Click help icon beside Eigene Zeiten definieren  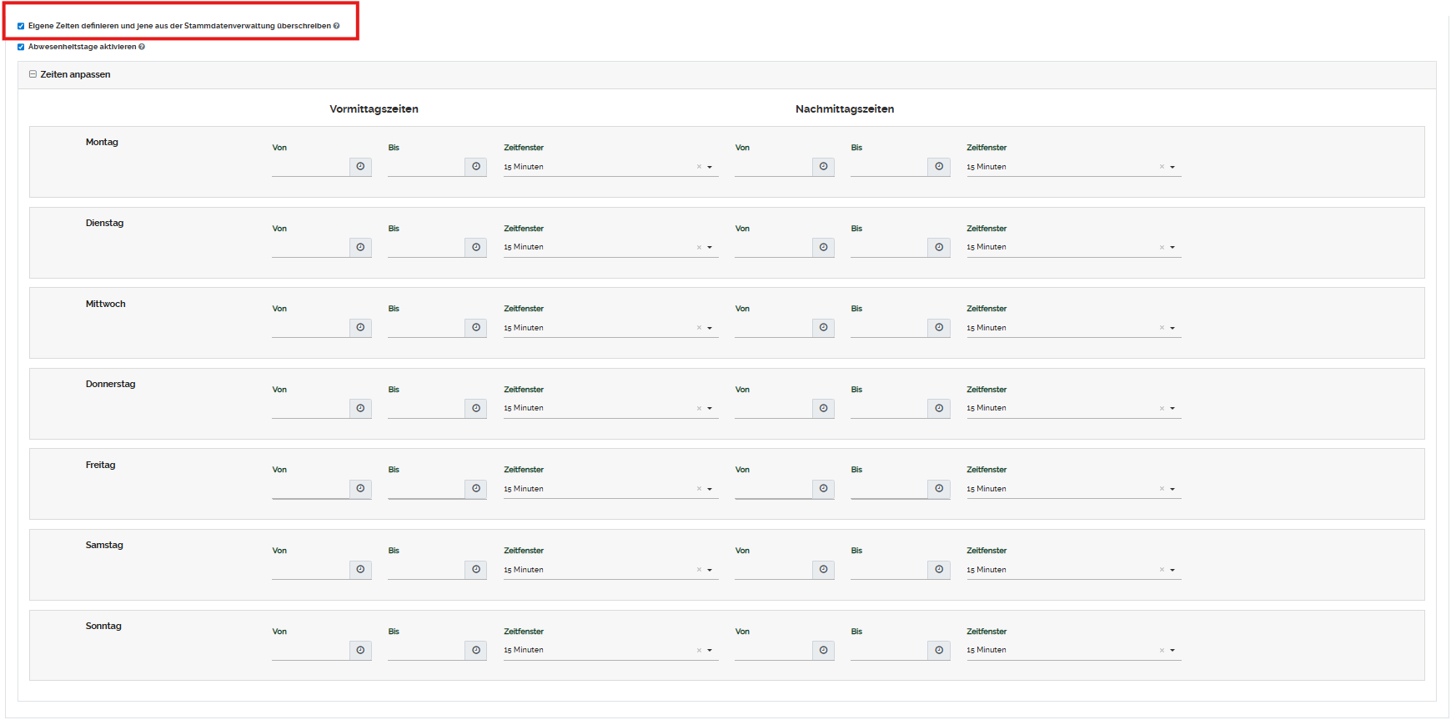(x=337, y=26)
